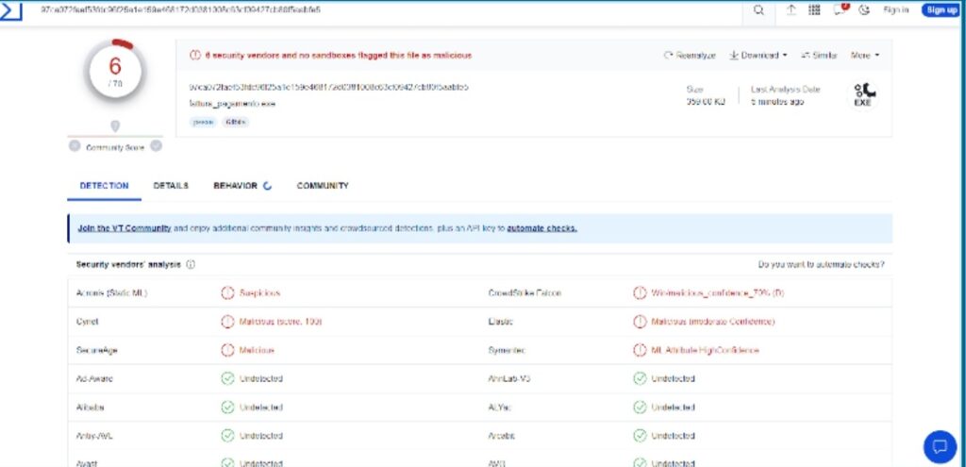This screenshot has width=966, height=467.
Task: Click the EXE file type icon
Action: point(863,94)
